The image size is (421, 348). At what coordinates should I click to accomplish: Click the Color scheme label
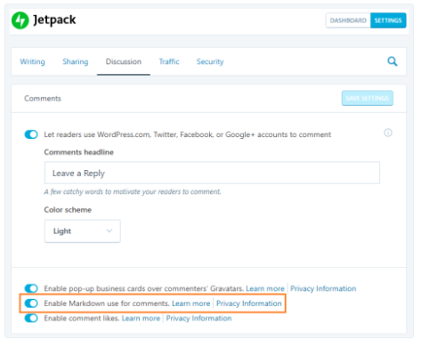coord(68,210)
